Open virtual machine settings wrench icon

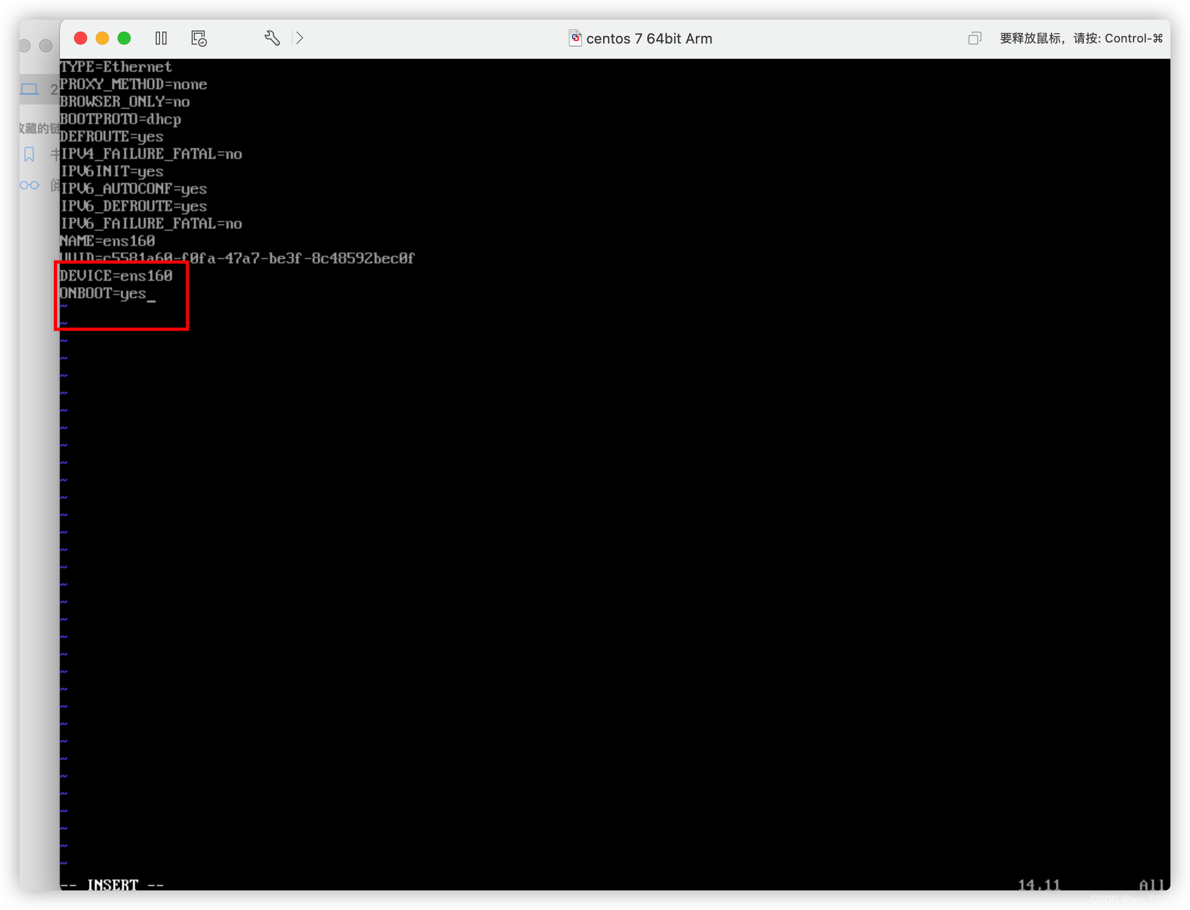tap(272, 38)
